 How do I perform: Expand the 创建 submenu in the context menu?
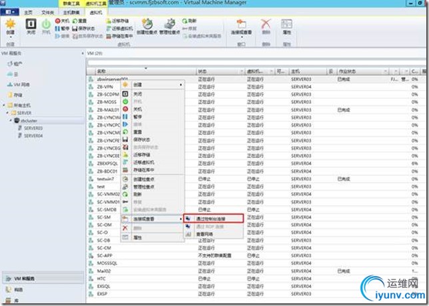tap(153, 85)
